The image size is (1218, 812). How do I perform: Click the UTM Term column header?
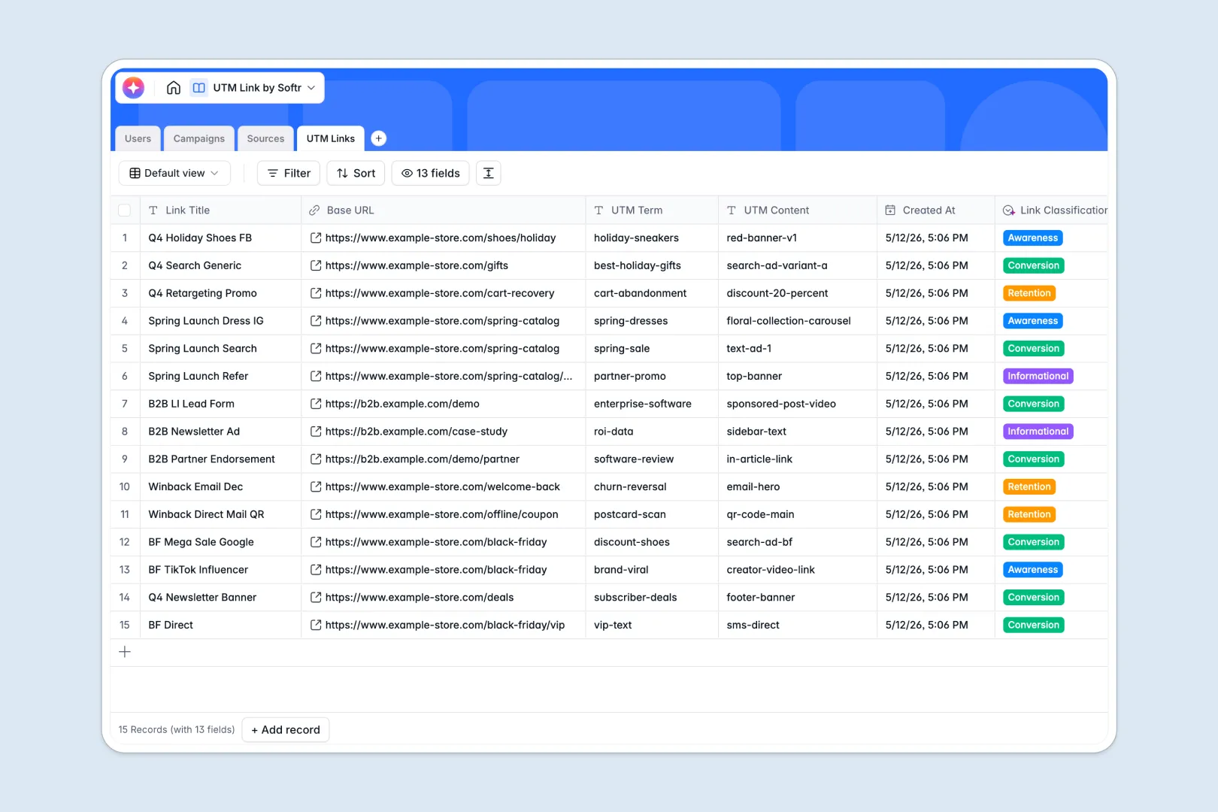[x=652, y=211]
